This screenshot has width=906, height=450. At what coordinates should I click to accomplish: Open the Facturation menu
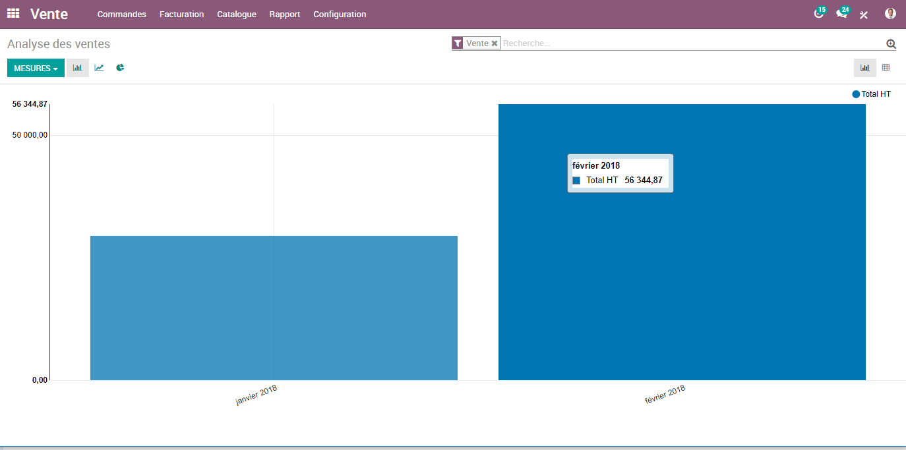(x=181, y=14)
